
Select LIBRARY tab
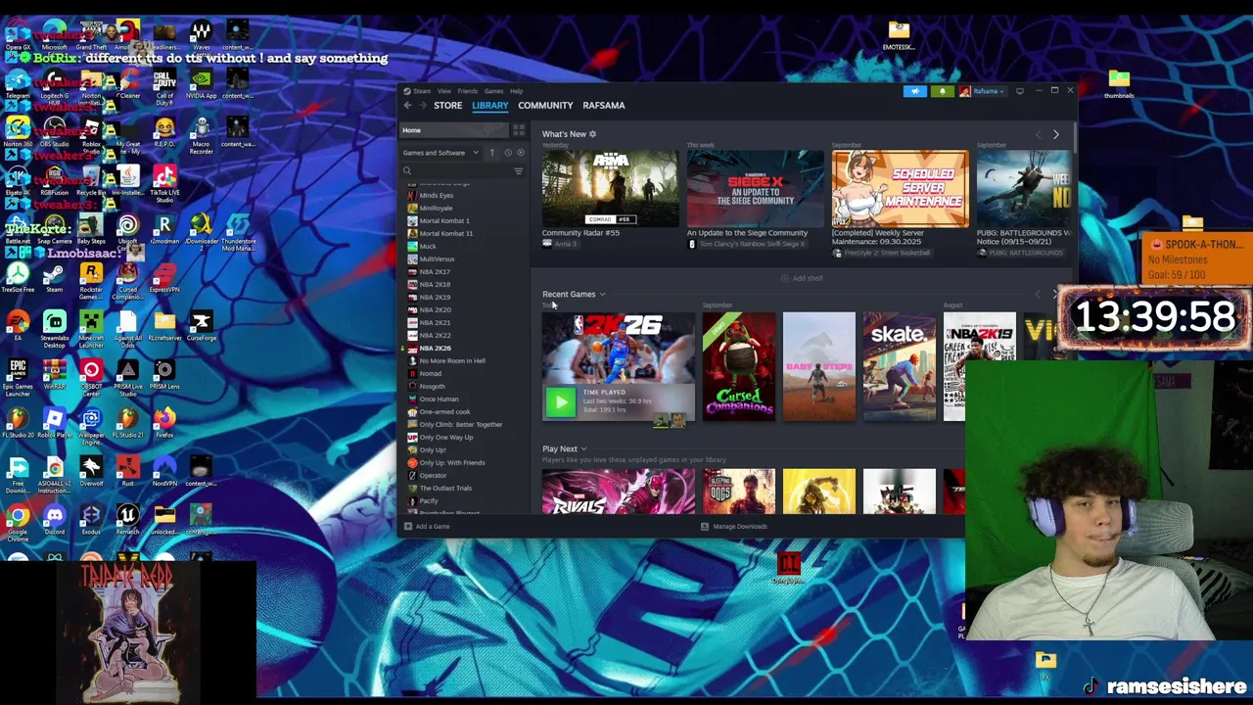[x=489, y=106]
